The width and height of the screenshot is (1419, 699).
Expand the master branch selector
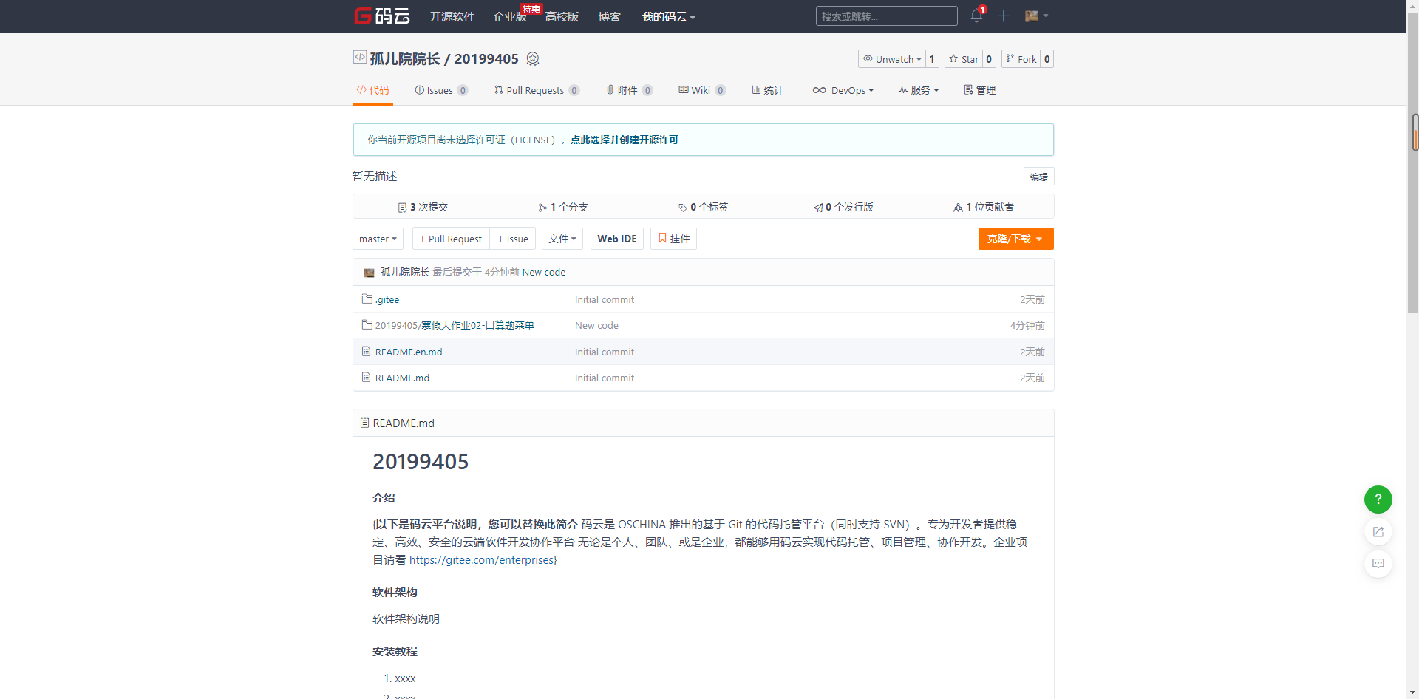pos(378,239)
